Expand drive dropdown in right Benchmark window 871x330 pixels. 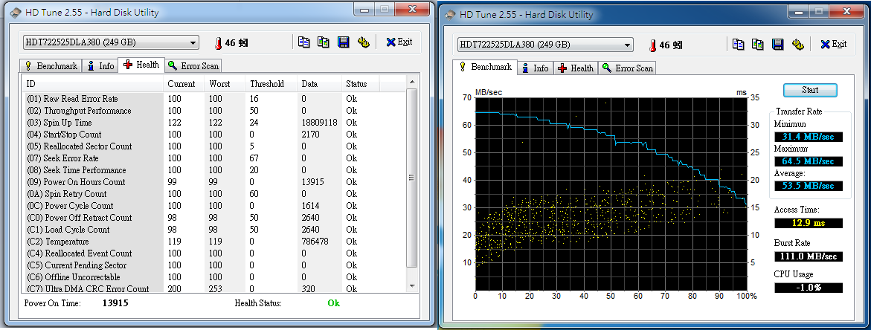coord(627,45)
